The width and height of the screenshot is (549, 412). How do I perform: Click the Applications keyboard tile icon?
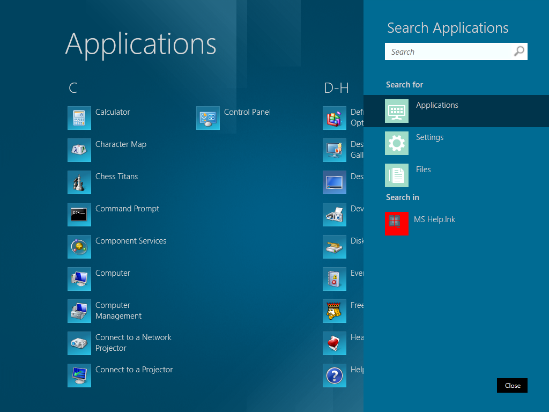[x=397, y=111]
